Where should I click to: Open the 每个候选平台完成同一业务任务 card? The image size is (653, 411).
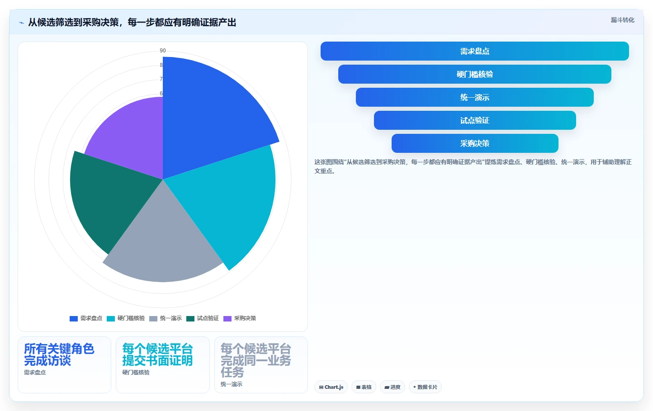pyautogui.click(x=261, y=364)
